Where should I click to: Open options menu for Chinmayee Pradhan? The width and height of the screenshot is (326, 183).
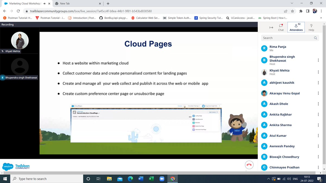[x=318, y=167]
